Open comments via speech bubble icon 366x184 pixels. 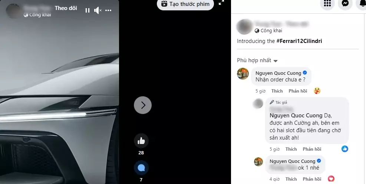(141, 168)
